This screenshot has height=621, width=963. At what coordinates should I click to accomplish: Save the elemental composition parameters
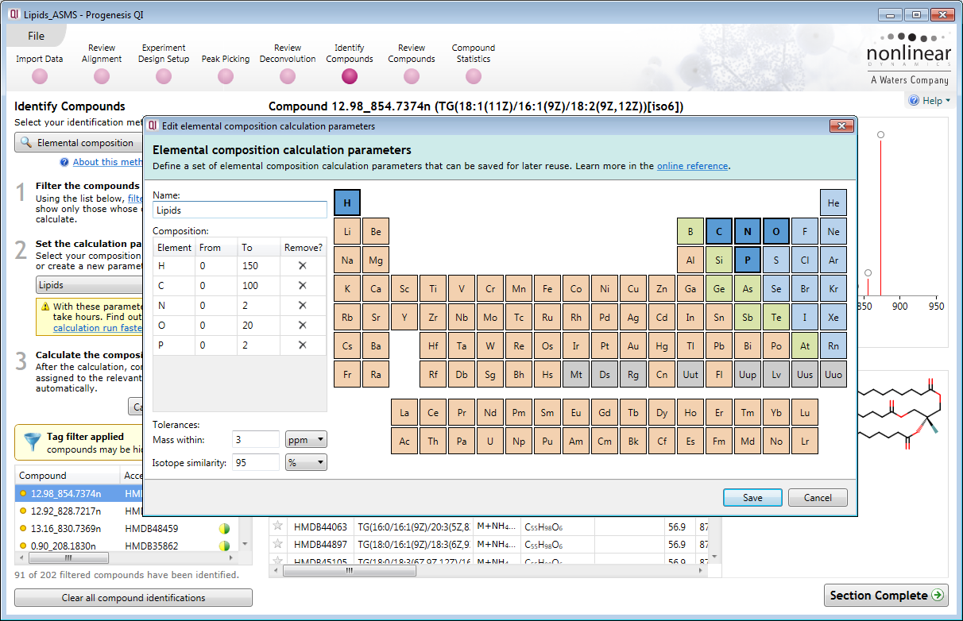tap(752, 498)
